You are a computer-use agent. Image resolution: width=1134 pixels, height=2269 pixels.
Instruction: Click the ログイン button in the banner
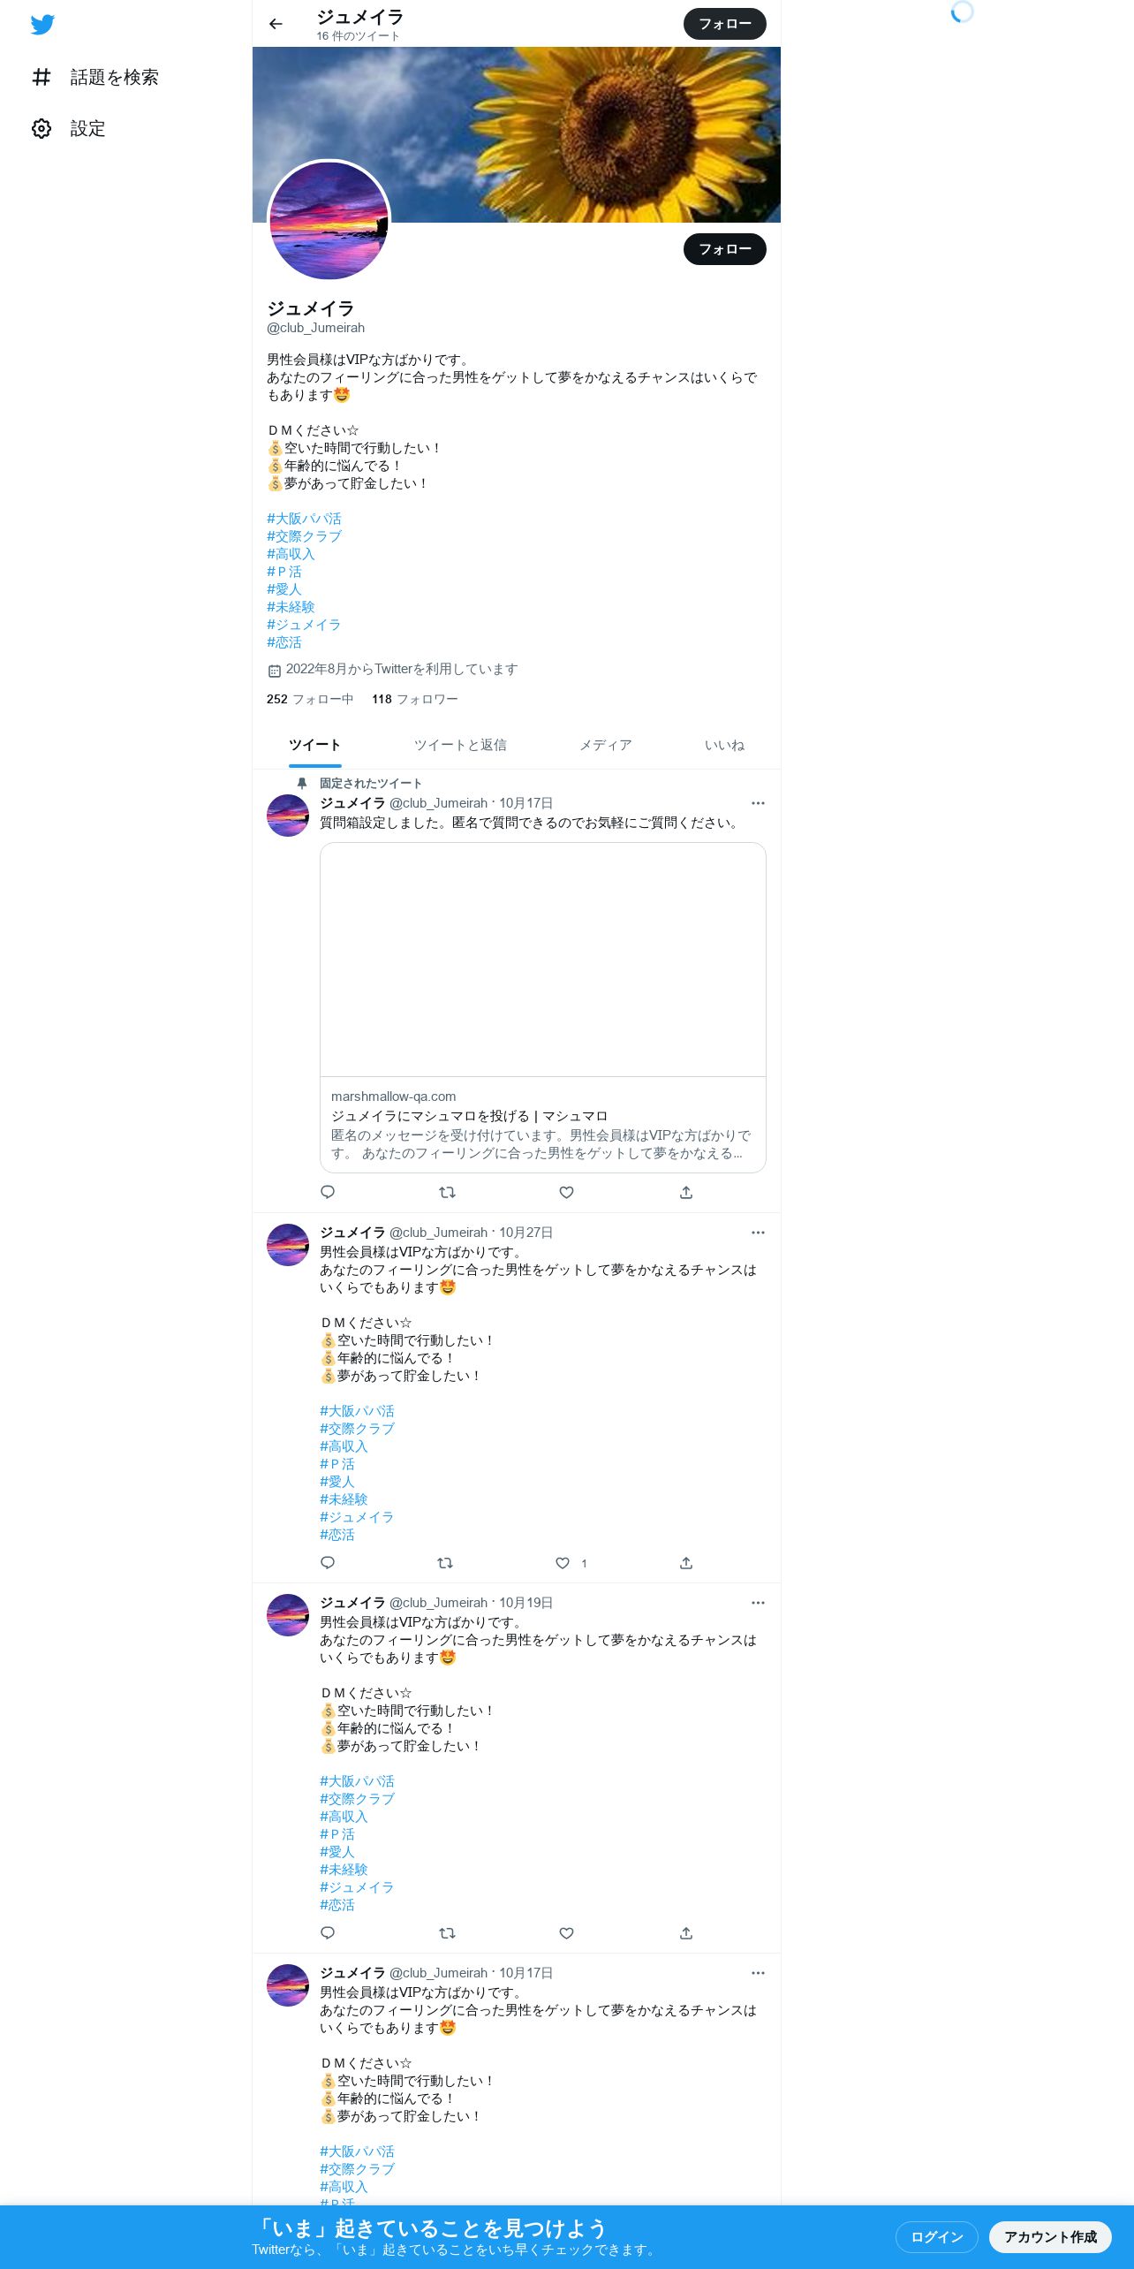[x=937, y=2237]
